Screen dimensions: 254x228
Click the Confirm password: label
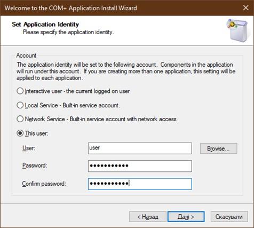(44, 184)
